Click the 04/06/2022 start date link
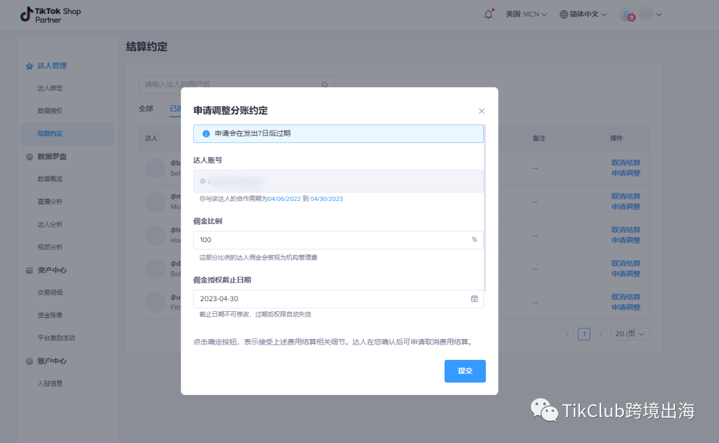The height and width of the screenshot is (443, 719). [284, 199]
